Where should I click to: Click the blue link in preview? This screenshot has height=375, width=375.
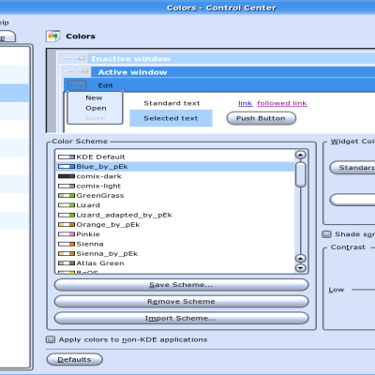tap(246, 103)
